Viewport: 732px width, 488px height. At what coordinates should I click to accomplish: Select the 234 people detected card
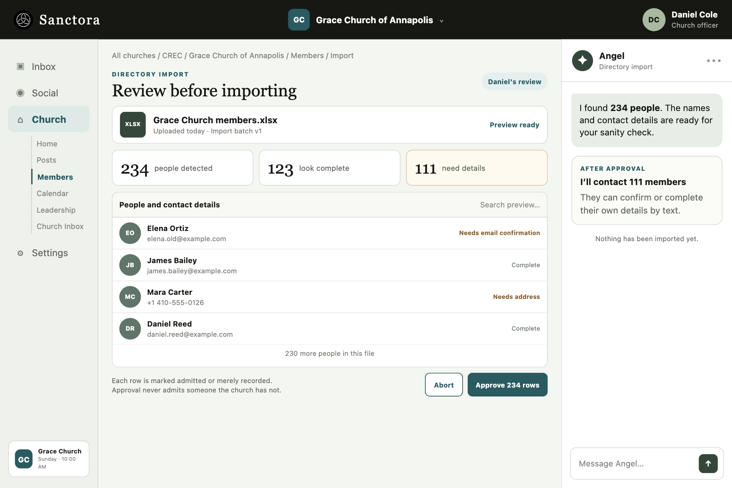pyautogui.click(x=183, y=168)
